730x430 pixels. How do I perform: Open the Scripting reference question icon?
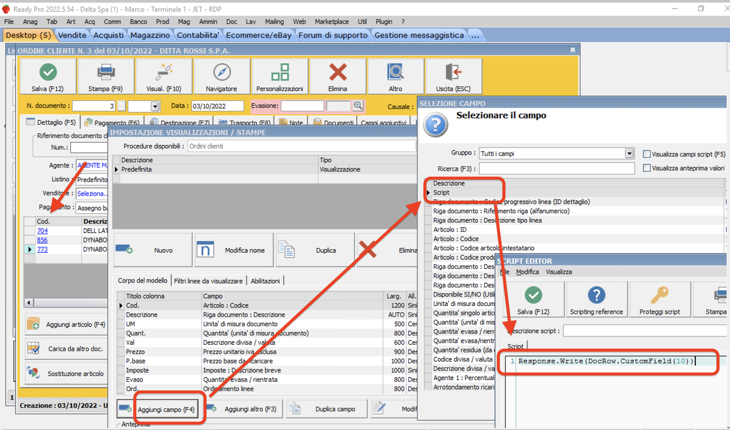tap(596, 295)
